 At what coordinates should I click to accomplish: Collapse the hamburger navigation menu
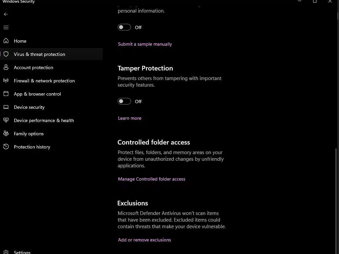[x=6, y=27]
